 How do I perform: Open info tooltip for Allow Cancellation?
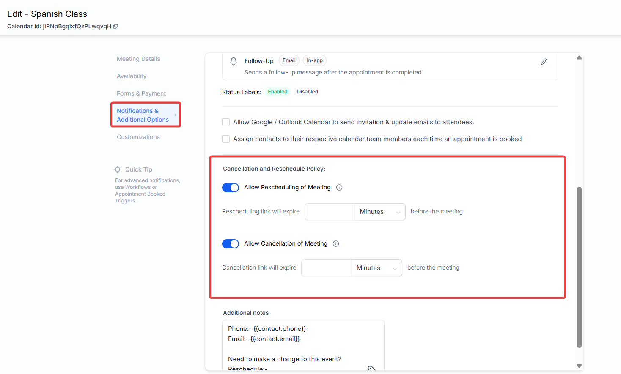pos(336,244)
